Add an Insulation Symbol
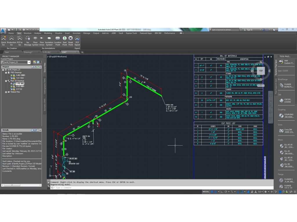 tap(49, 41)
